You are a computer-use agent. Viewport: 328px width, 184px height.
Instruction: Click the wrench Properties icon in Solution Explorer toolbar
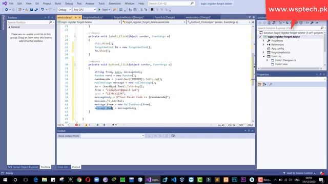click(312, 22)
